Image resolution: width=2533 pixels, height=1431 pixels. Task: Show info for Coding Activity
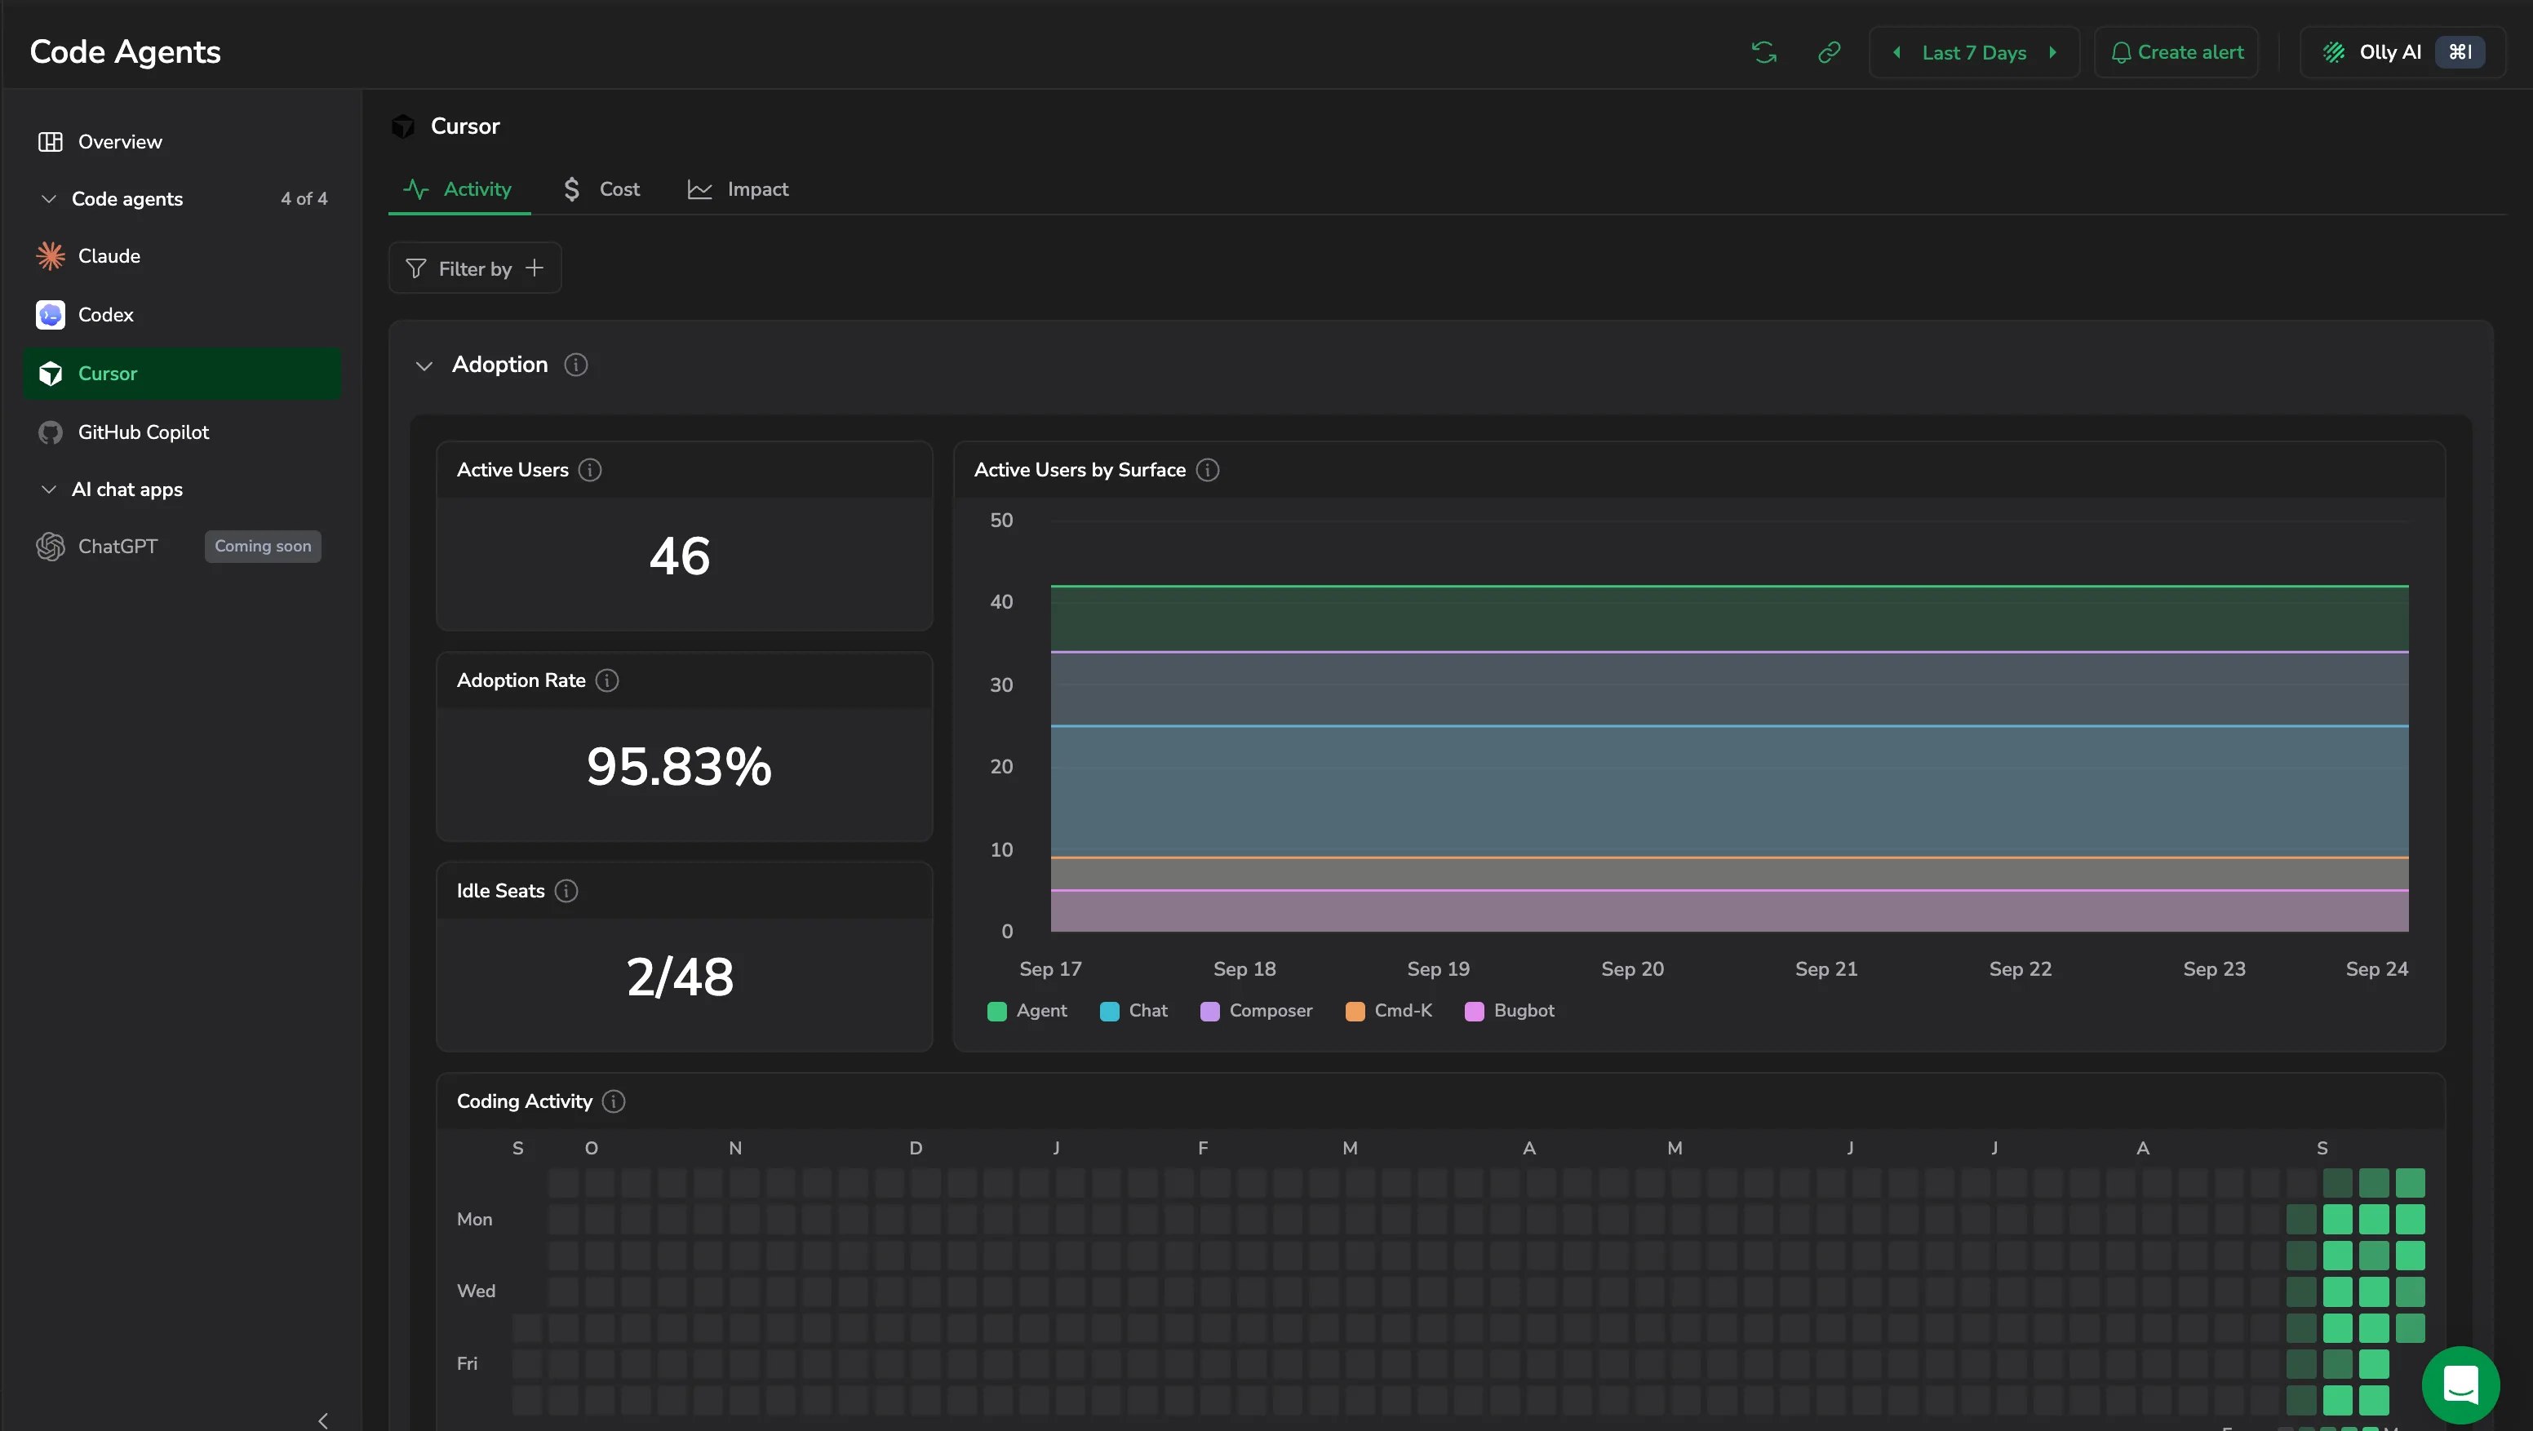[614, 1101]
